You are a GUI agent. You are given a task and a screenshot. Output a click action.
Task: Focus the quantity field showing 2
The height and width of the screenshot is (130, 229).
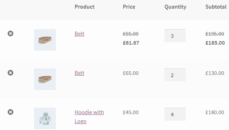tap(175, 75)
